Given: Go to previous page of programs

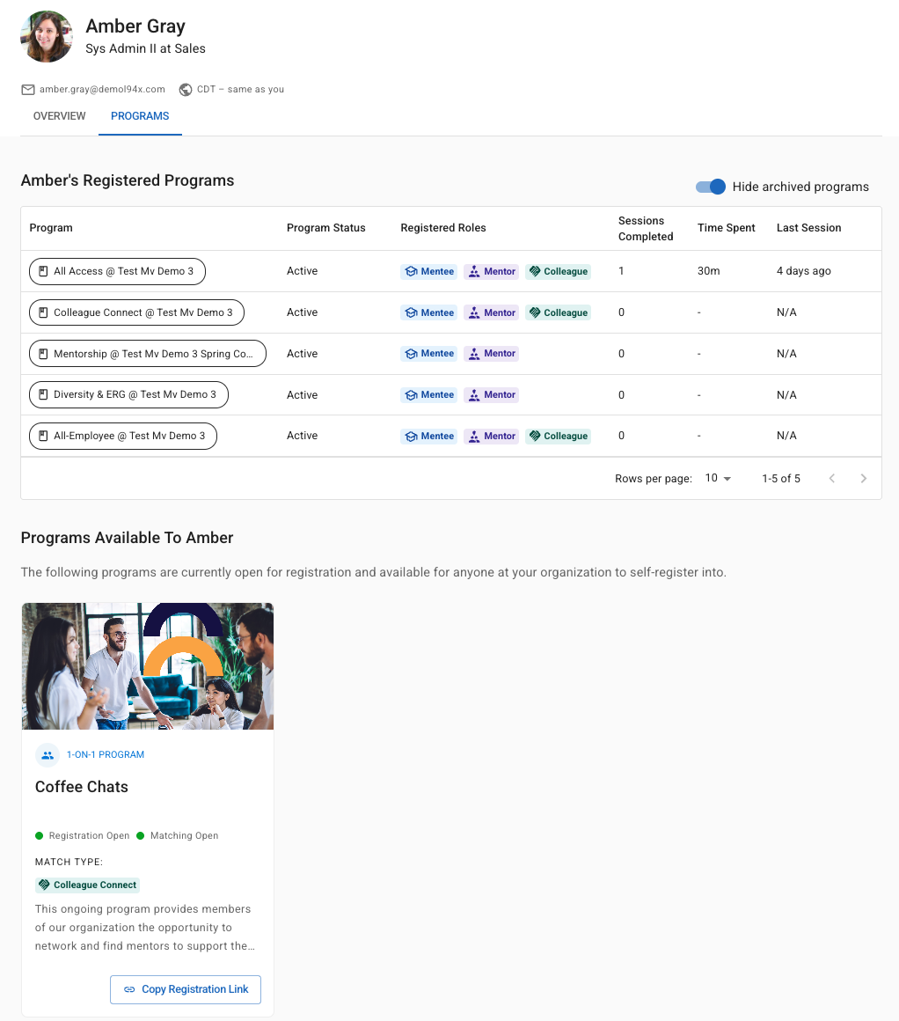Looking at the screenshot, I should pyautogui.click(x=832, y=479).
